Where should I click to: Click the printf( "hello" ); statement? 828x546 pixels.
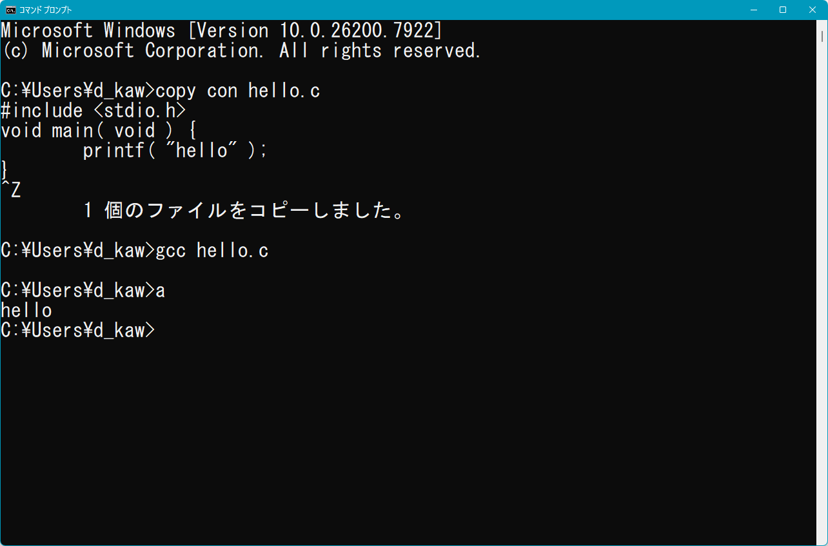click(175, 151)
